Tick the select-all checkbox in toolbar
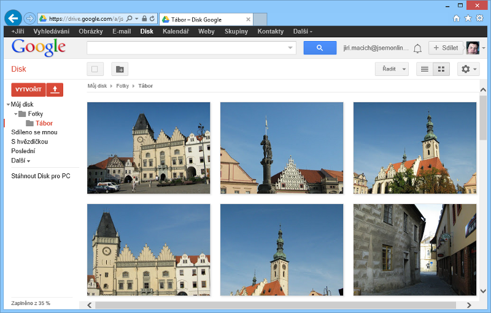The height and width of the screenshot is (313, 491). pos(95,69)
